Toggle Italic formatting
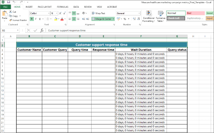This screenshot has width=214, height=133. (x=36, y=19)
